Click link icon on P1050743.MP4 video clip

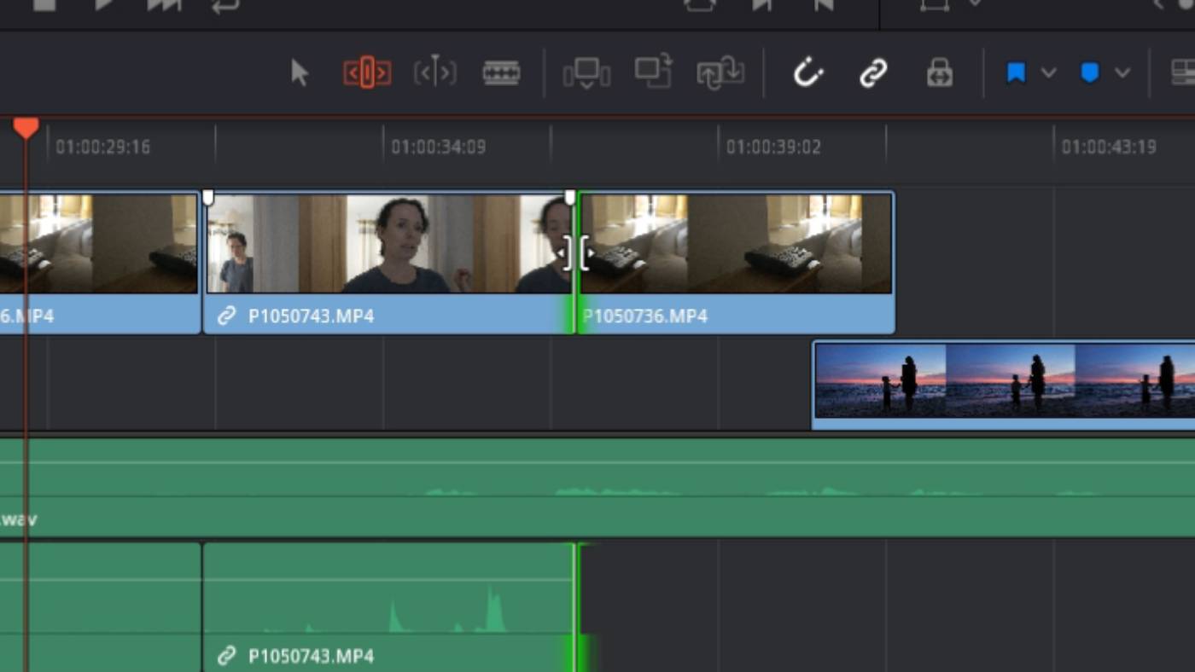[x=226, y=316]
